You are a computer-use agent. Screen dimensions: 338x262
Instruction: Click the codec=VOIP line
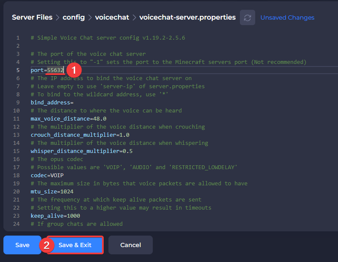pyautogui.click(x=47, y=176)
